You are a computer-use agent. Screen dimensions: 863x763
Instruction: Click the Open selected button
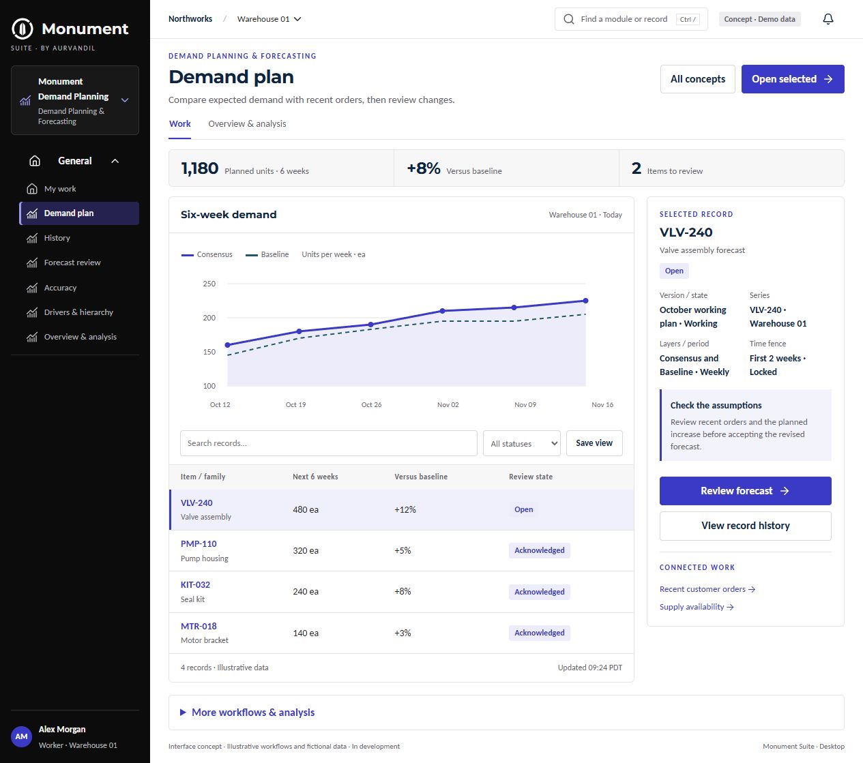tap(793, 79)
